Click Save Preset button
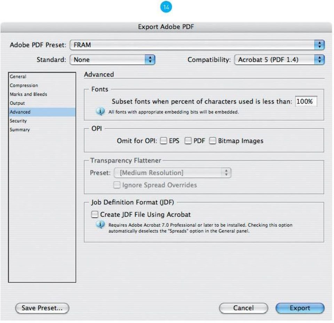This screenshot has width=334, height=323. pos(42,308)
